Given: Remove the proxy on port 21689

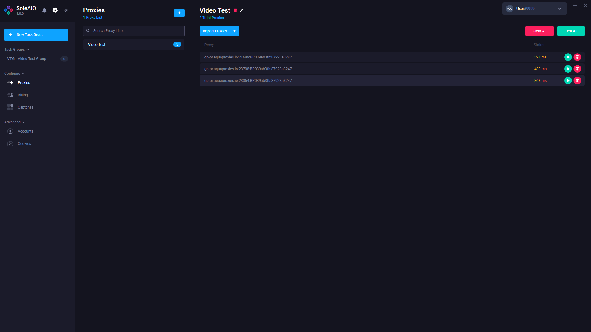Looking at the screenshot, I should pos(577,57).
